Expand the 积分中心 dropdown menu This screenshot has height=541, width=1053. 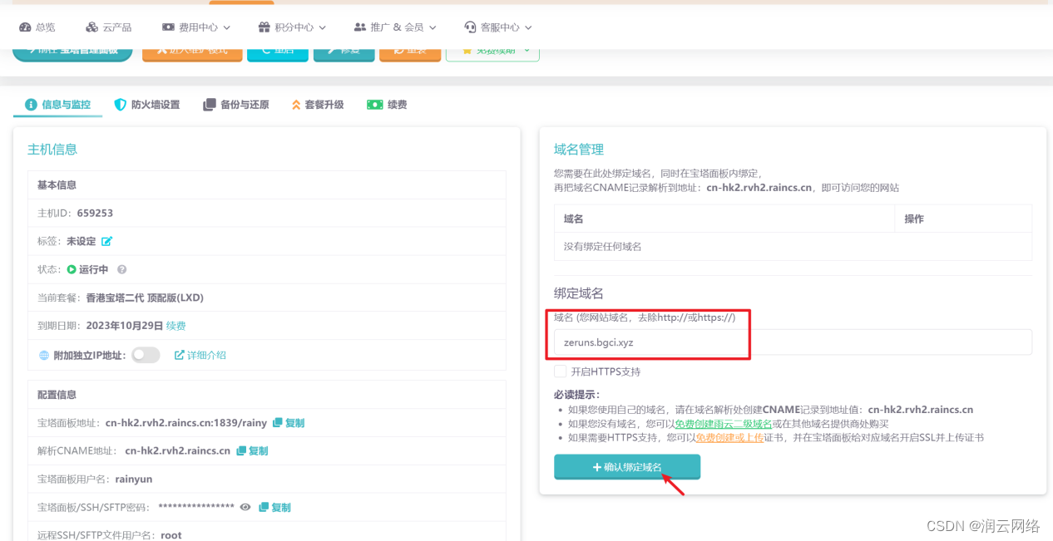click(x=293, y=27)
